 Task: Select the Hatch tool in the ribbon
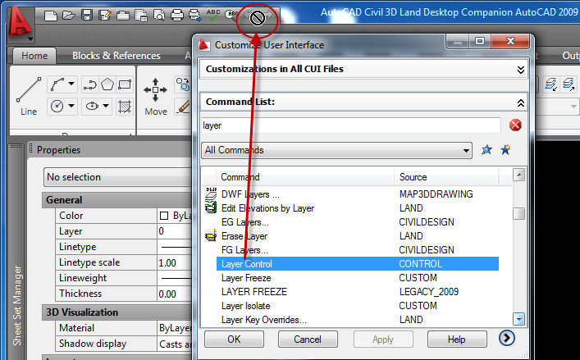(x=125, y=107)
